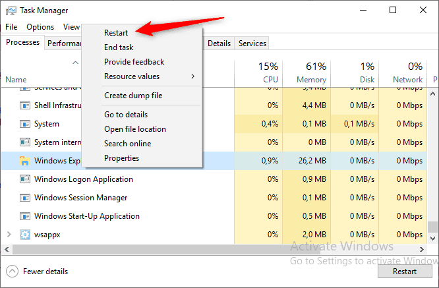Screen dimensions: 439x288
Task: Switch to the Processes tab
Action: 22,42
